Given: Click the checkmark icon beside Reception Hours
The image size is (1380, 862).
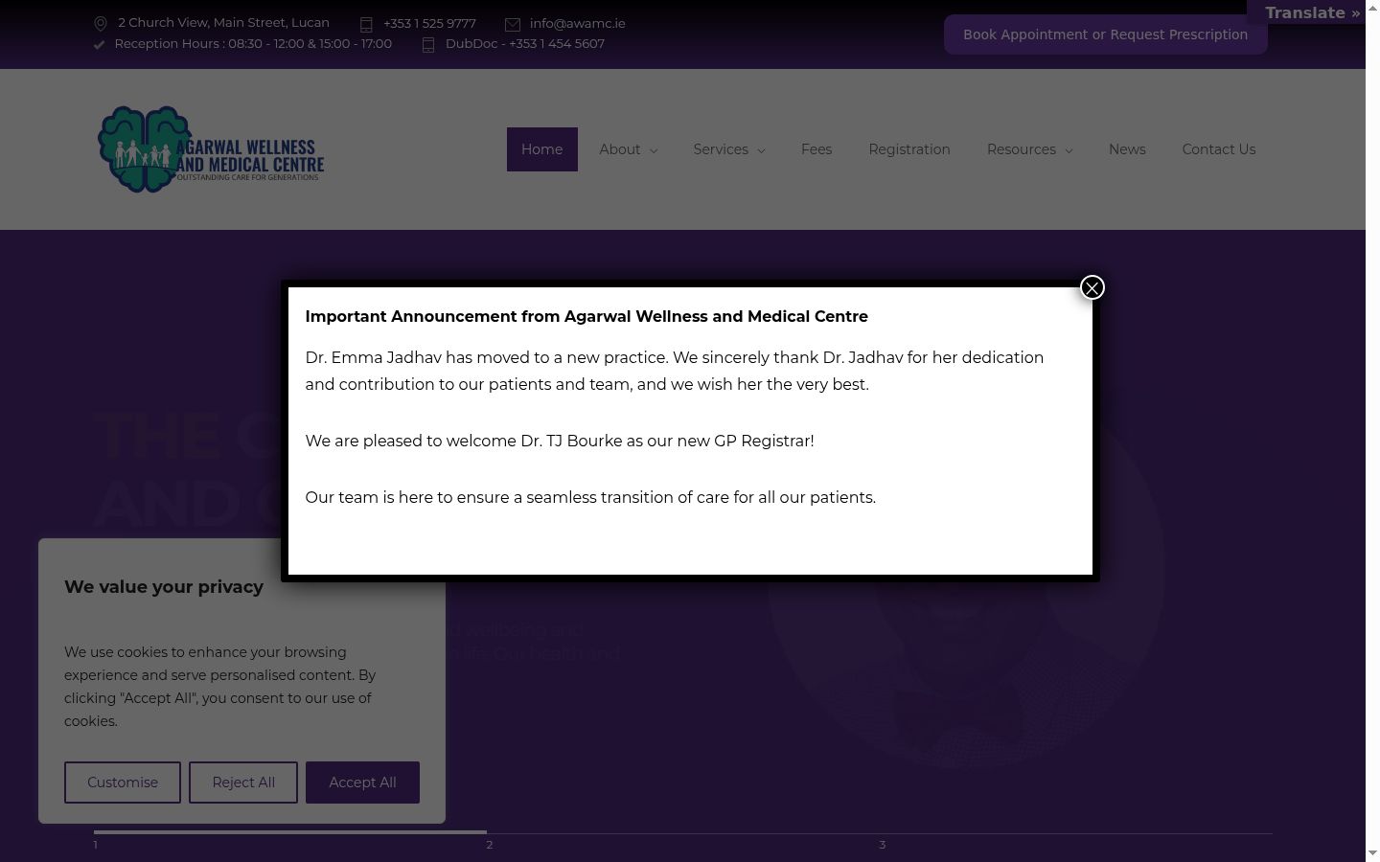Looking at the screenshot, I should tap(99, 44).
